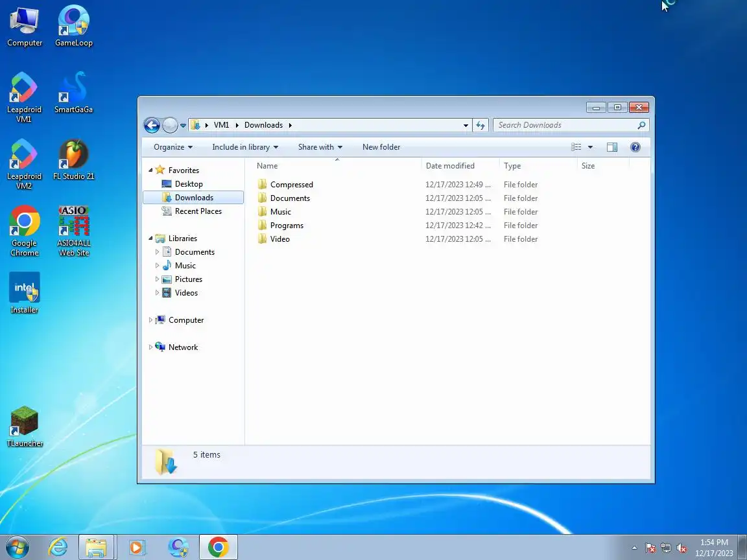This screenshot has width=747, height=560.
Task: Select Favorites in navigation pane
Action: (x=184, y=170)
